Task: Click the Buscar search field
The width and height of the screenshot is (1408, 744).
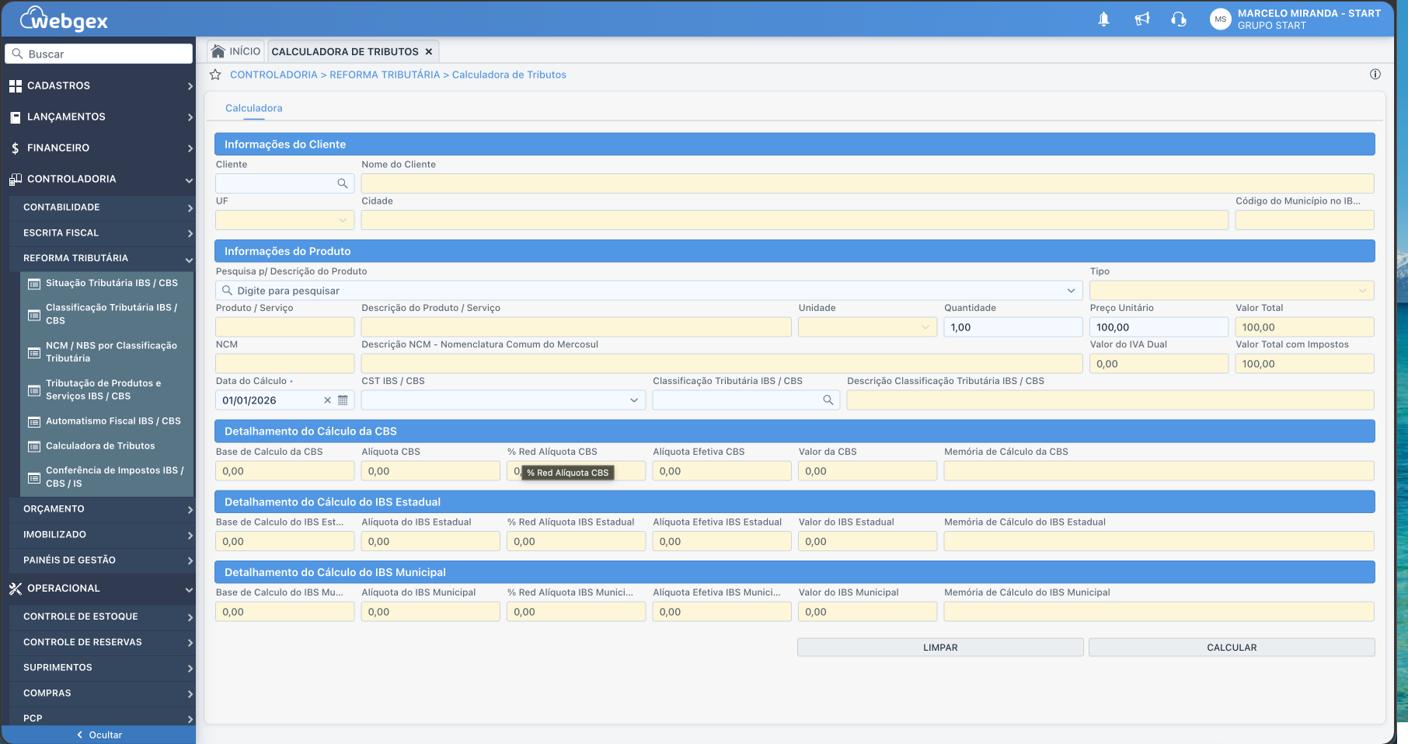Action: click(99, 54)
